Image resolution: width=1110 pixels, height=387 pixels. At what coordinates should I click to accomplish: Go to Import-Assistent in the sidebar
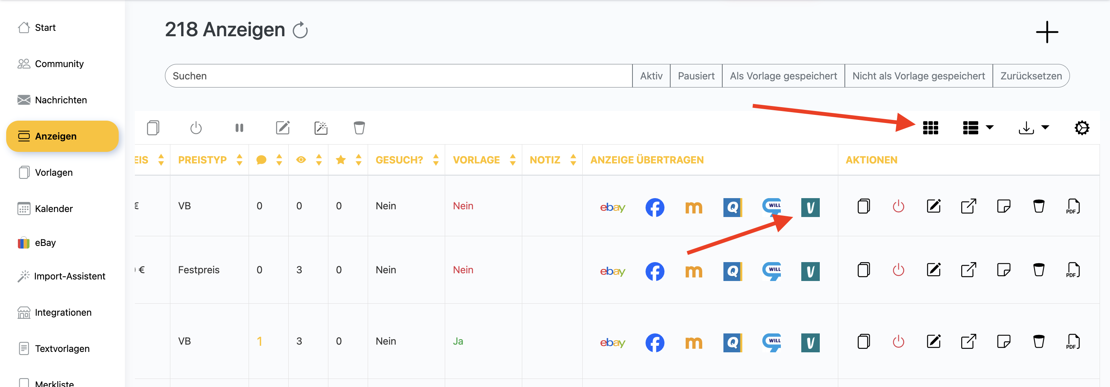pyautogui.click(x=69, y=276)
